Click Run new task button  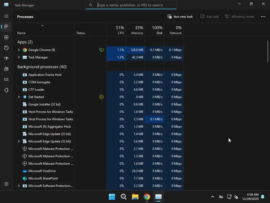180,17
